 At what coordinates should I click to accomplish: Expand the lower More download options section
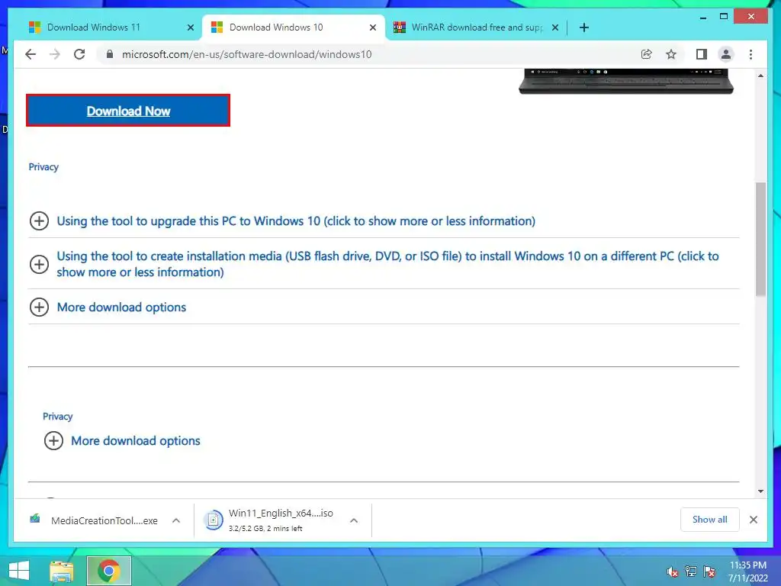point(136,440)
